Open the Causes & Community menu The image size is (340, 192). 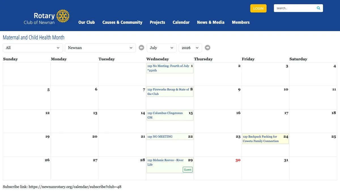tap(122, 22)
